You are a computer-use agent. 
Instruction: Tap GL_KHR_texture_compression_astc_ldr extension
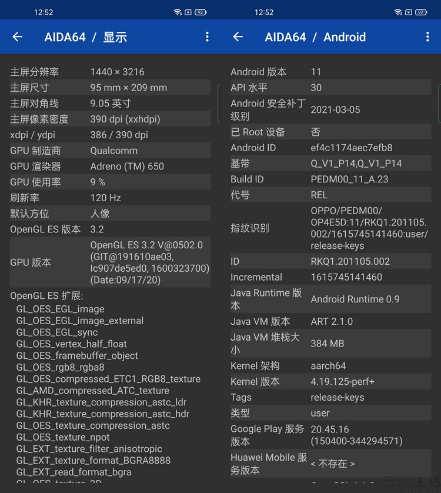click(x=102, y=402)
